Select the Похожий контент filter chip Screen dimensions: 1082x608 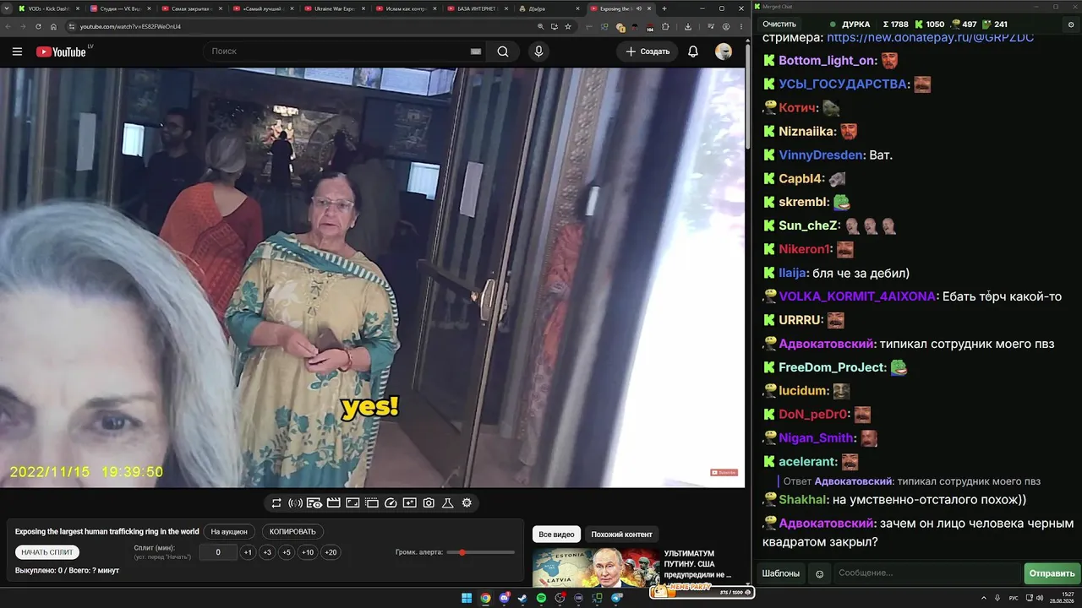tap(621, 535)
